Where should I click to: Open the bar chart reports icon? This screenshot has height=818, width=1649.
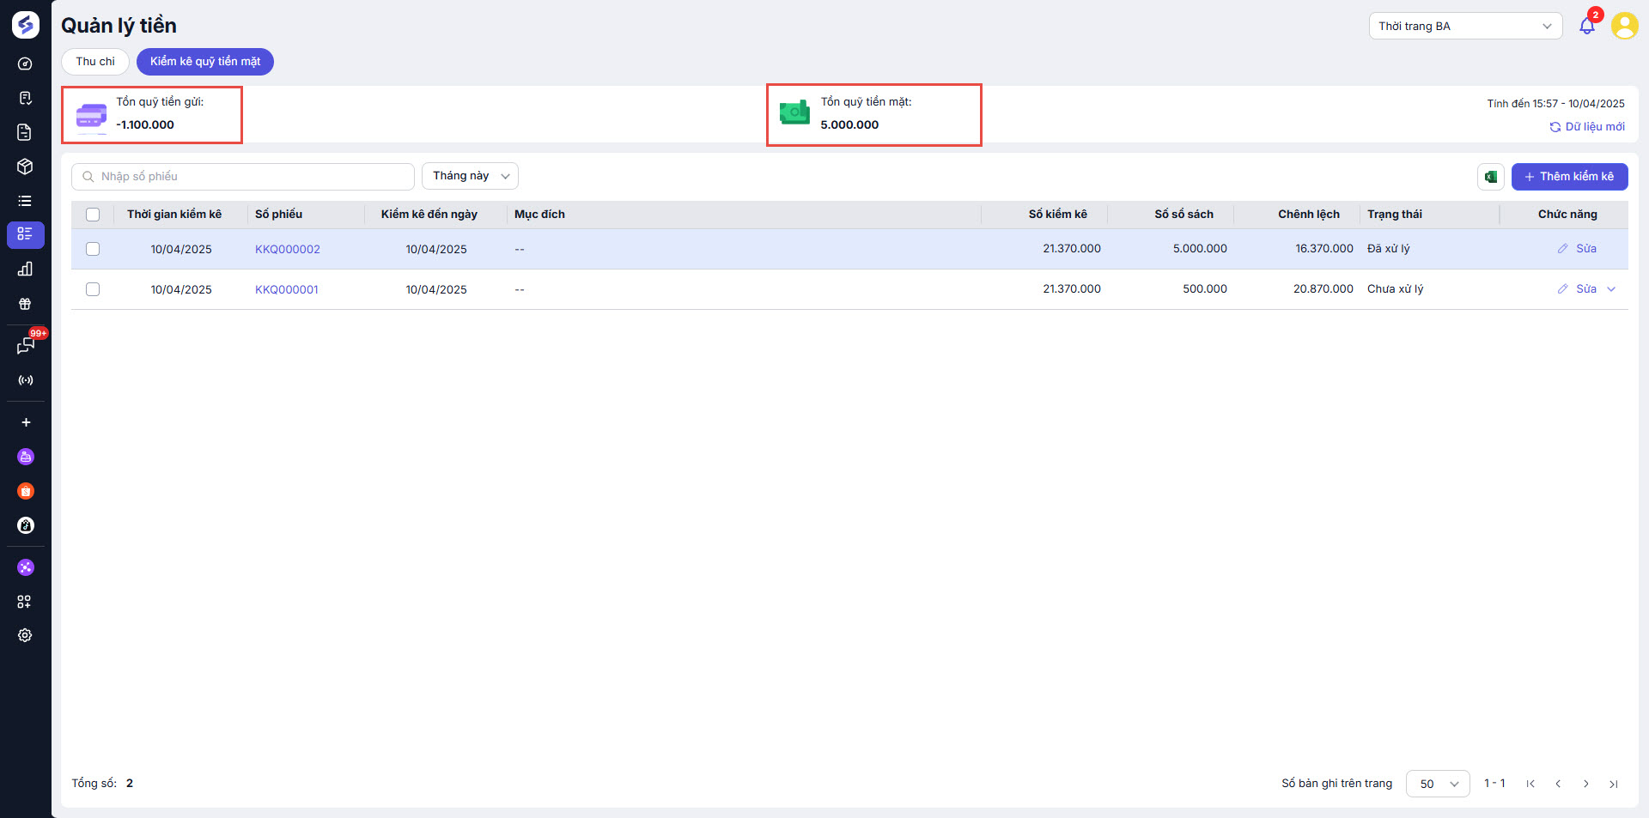26,270
